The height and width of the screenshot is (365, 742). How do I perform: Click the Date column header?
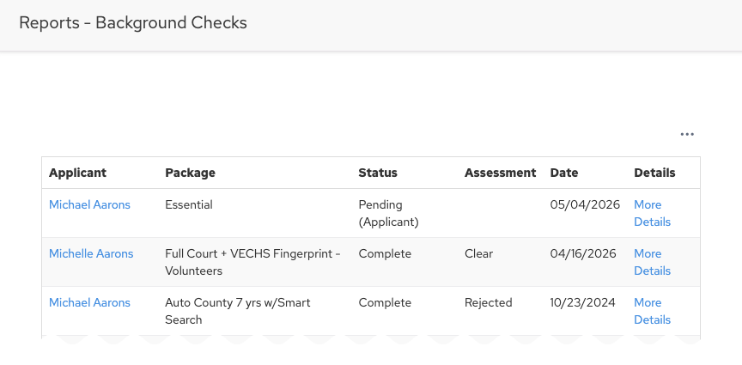[564, 173]
